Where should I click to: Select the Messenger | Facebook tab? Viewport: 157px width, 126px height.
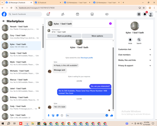click(19, 3)
